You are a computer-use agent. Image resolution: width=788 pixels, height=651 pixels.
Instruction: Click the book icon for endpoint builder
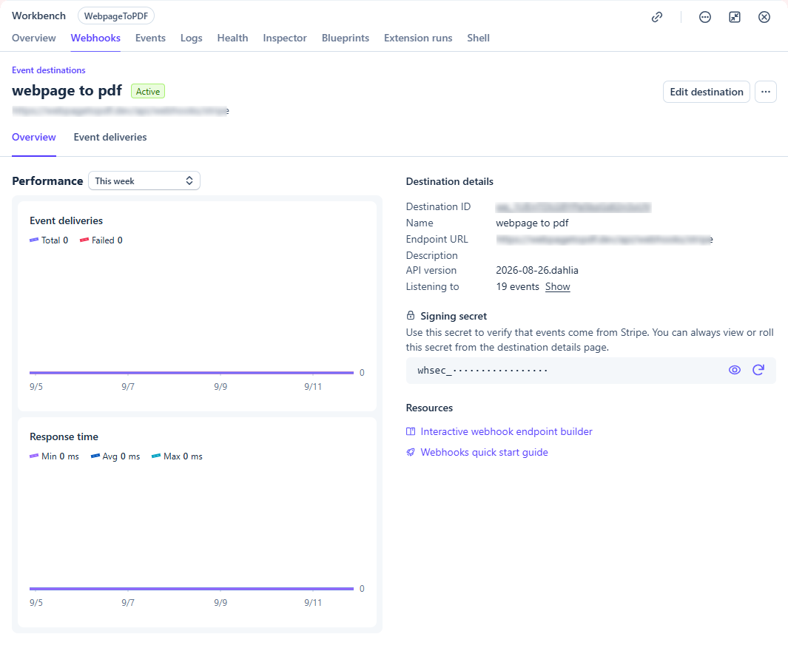tap(411, 431)
